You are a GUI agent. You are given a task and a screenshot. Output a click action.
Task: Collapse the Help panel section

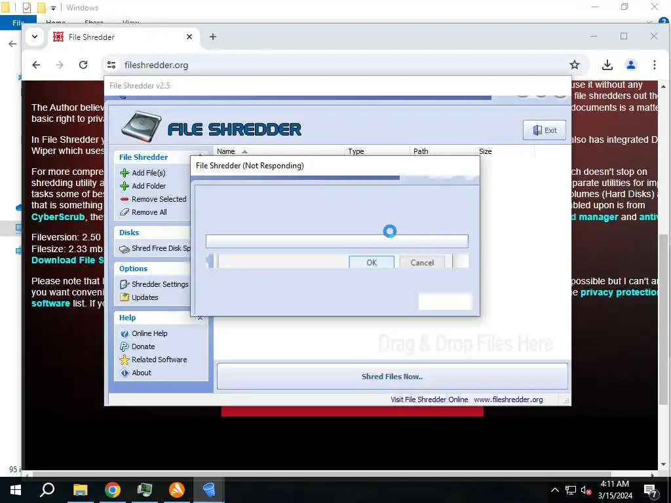200,318
